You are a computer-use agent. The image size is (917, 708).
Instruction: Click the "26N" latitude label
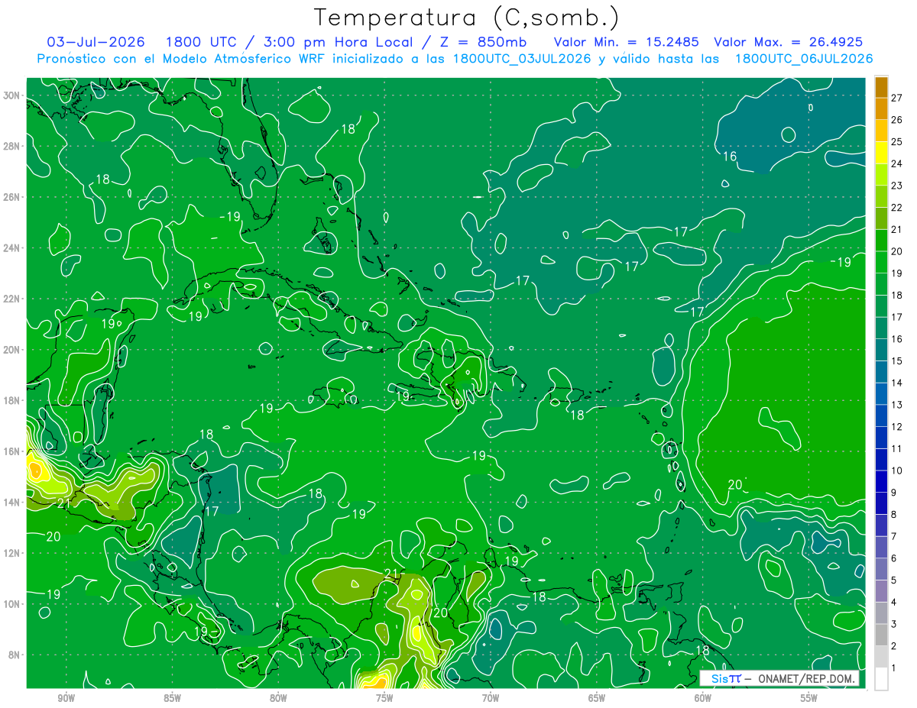coord(11,196)
